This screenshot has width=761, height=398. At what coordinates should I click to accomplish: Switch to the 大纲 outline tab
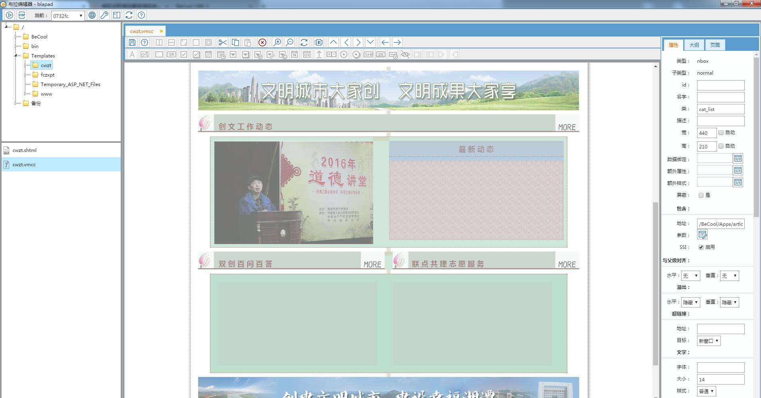[x=694, y=45]
